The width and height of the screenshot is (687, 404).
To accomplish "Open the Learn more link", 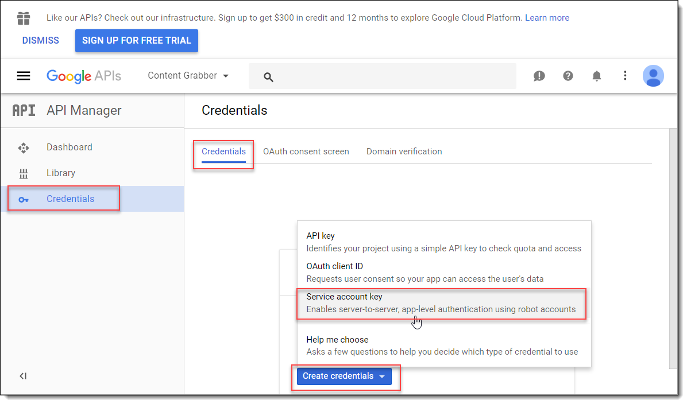I will [547, 18].
